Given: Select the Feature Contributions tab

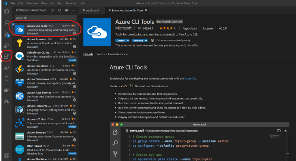Looking at the screenshot, I should 112,54.
